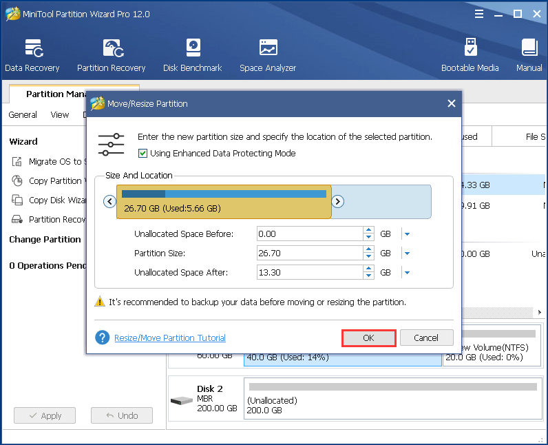
Task: Uncheck Using Enhanced Data Protecting Mode
Action: (x=143, y=154)
